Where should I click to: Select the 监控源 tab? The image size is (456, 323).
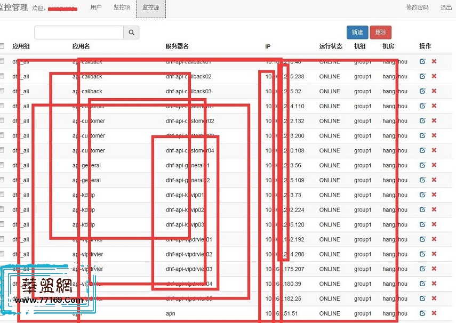[151, 8]
